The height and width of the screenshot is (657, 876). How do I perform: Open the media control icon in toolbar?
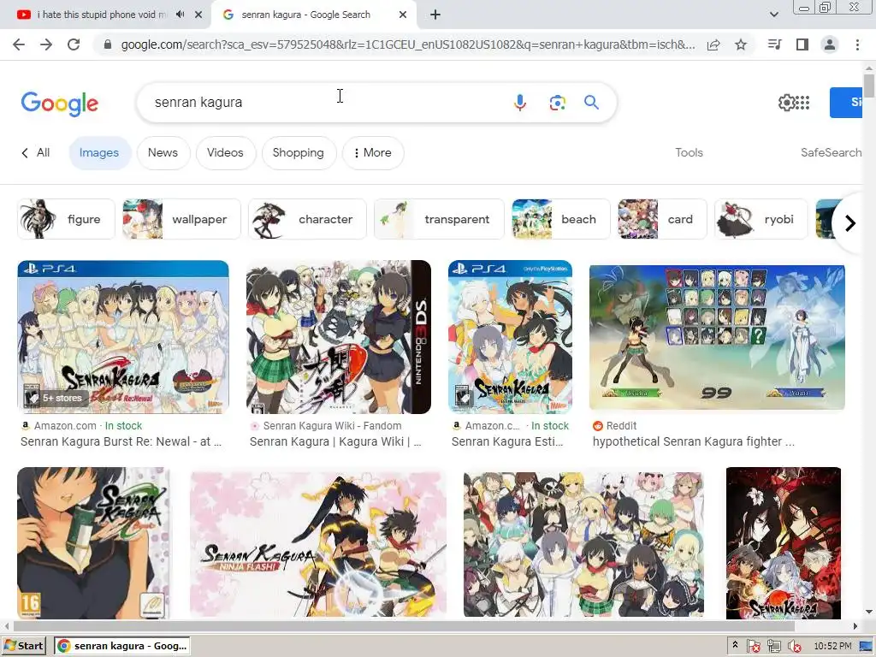click(774, 44)
